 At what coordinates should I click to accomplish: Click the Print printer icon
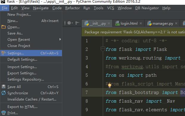(4, 113)
